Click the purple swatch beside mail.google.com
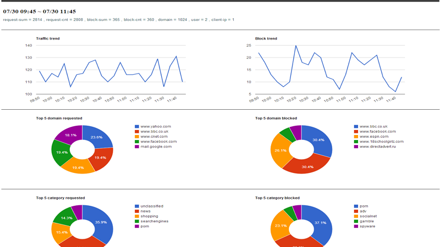Screen dimensions: 440x247 (136, 147)
